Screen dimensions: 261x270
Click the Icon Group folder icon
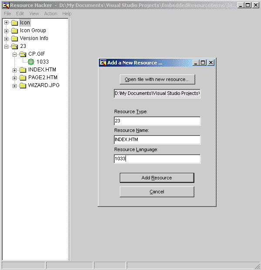click(14, 30)
